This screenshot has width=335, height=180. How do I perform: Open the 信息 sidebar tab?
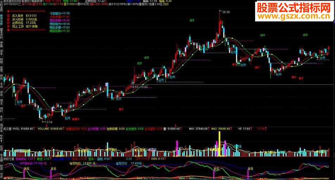click(x=1, y=69)
